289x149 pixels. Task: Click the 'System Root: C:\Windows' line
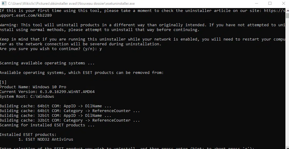pos(27,97)
